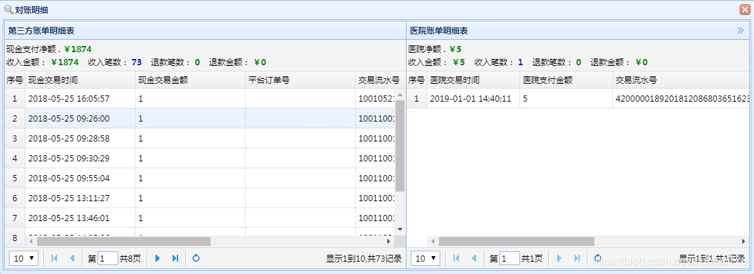
Task: Select row 2018-05-25 16:05:57
Action: click(200, 98)
